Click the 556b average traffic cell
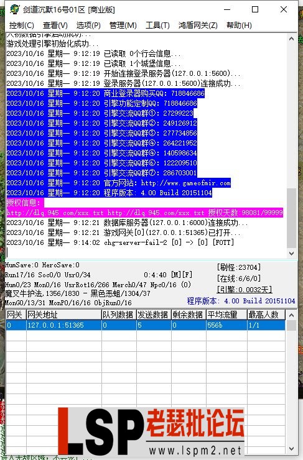303x460 pixels. 226,325
